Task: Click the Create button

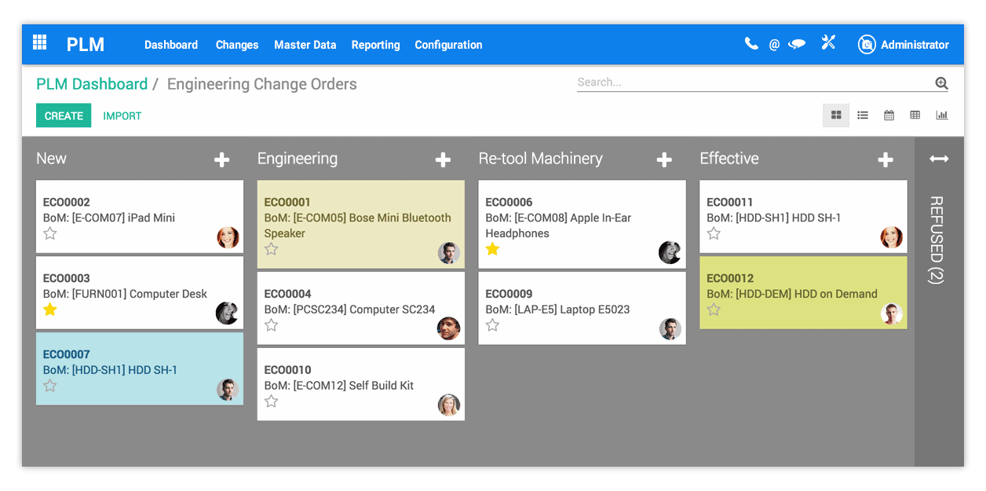Action: [64, 115]
